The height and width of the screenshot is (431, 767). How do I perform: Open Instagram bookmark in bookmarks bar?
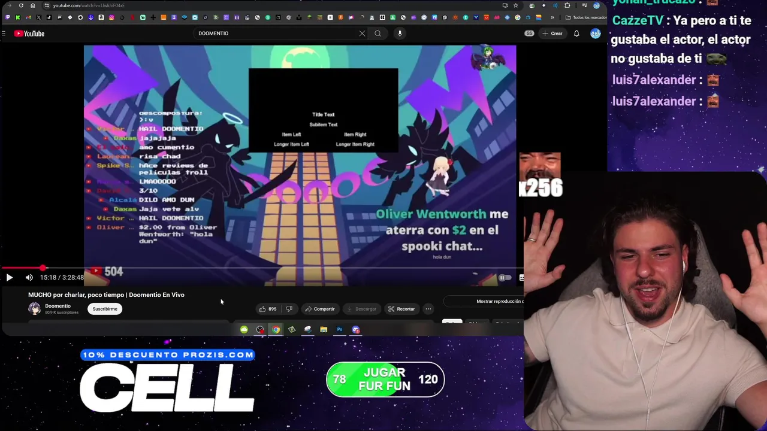point(111,17)
